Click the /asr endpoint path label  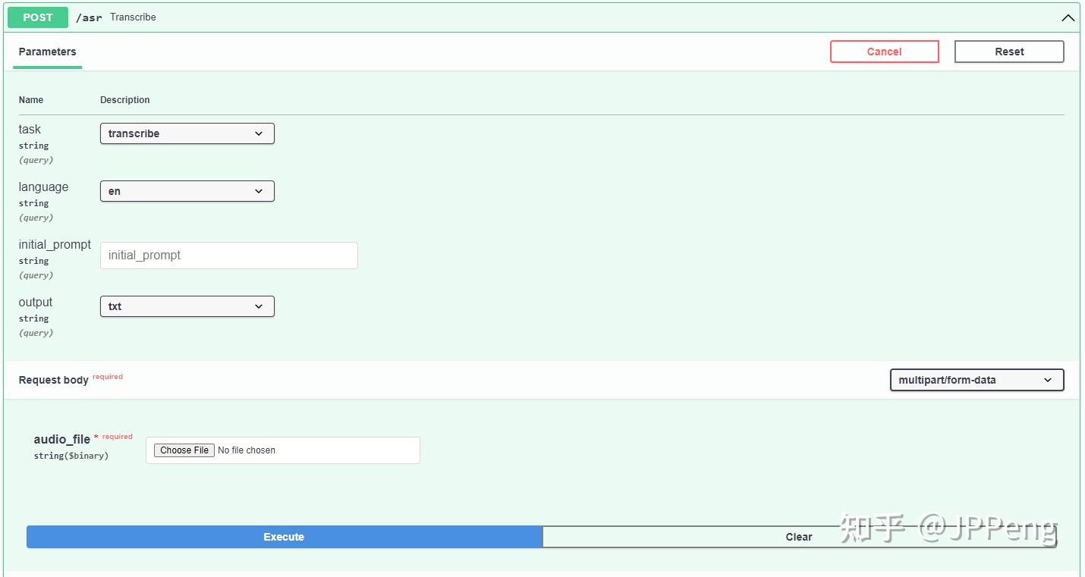pos(89,17)
